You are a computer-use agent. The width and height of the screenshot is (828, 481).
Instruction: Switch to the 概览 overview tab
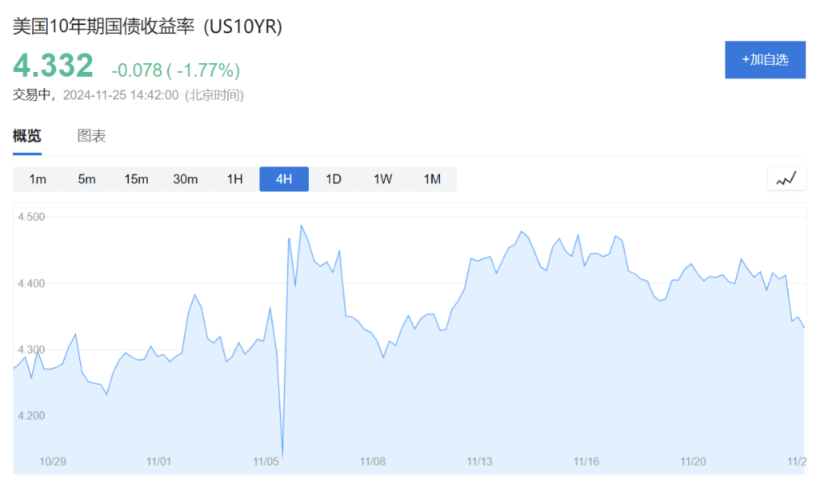point(27,136)
